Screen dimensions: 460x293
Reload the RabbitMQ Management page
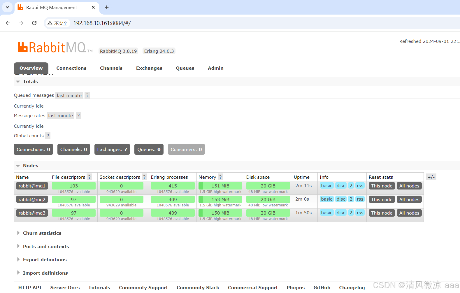click(34, 23)
